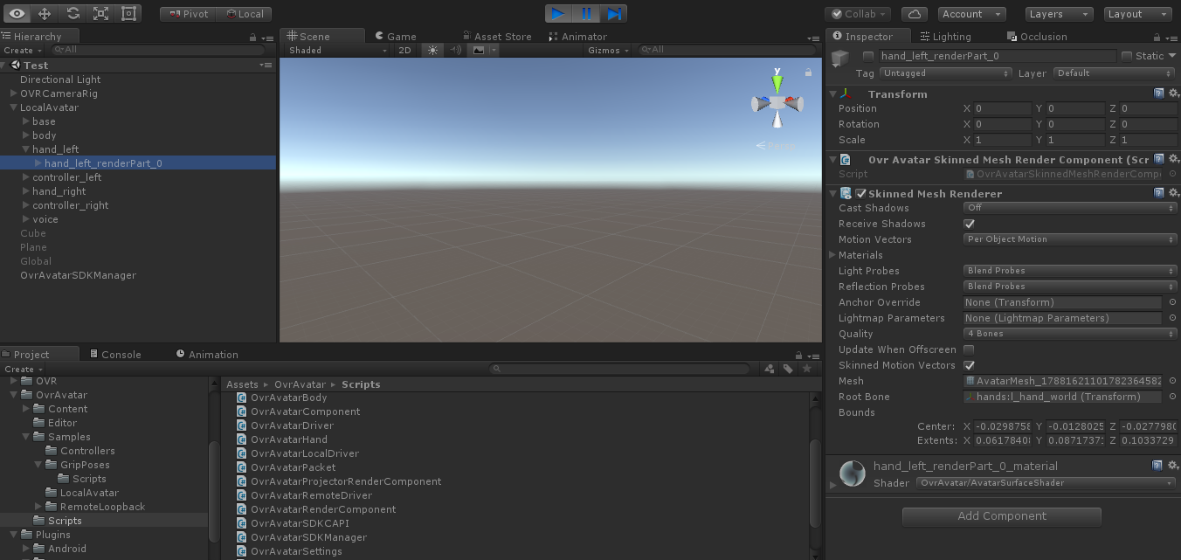Open Light Probes dropdown

1070,271
